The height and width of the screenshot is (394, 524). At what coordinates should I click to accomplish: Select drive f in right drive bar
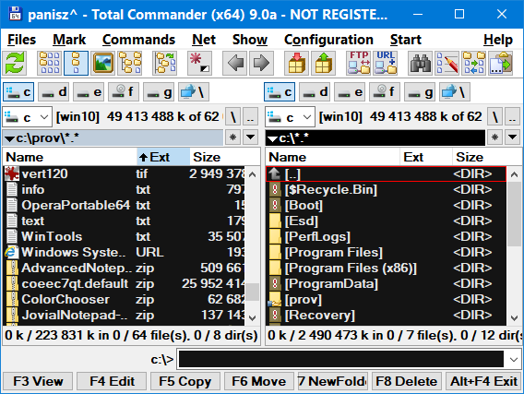point(385,92)
